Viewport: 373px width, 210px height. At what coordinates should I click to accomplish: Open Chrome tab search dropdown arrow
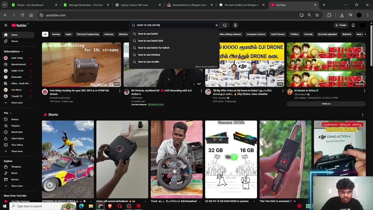tap(4, 5)
